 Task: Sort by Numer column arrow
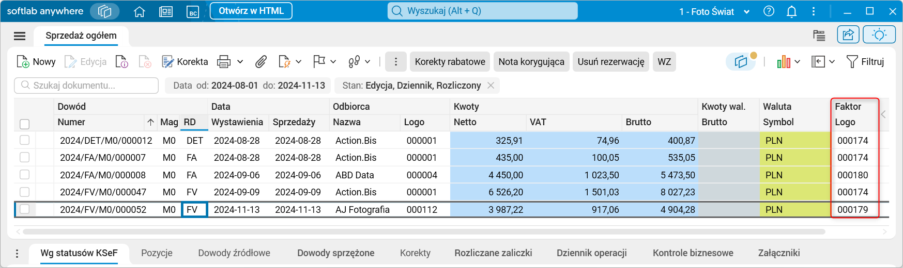click(150, 122)
